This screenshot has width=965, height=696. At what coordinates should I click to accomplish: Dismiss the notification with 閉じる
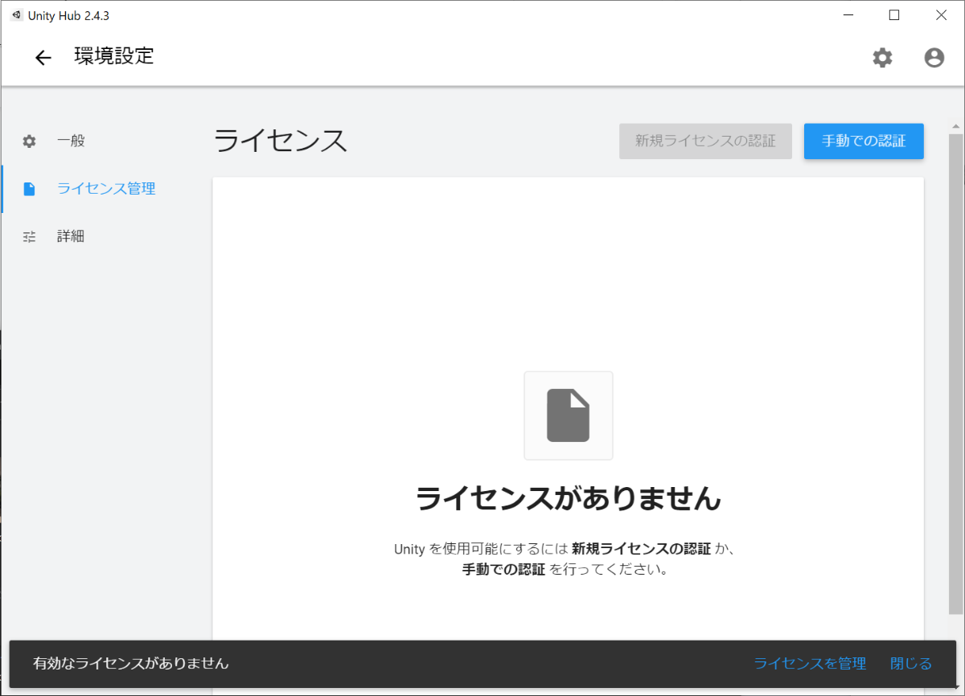pos(911,664)
